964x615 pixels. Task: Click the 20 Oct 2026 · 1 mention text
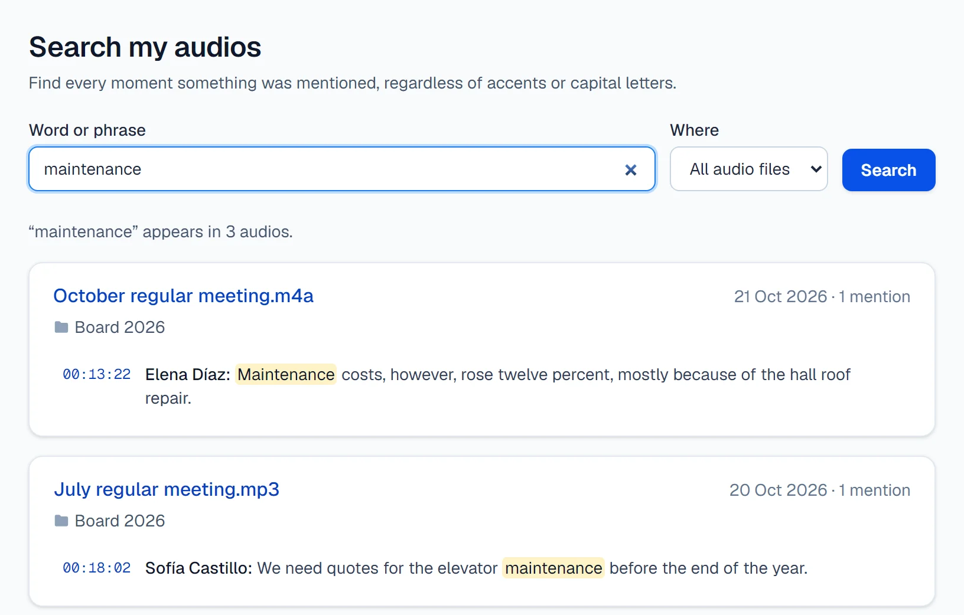pos(819,490)
